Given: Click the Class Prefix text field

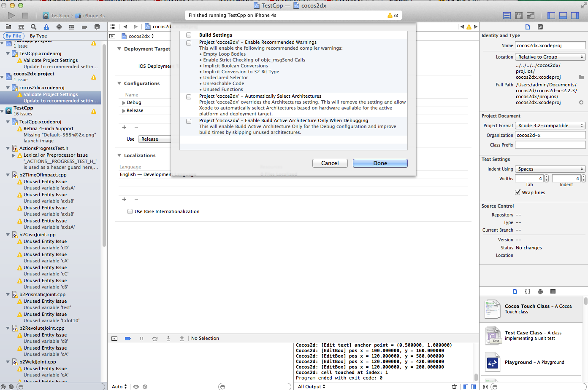Looking at the screenshot, I should (550, 145).
